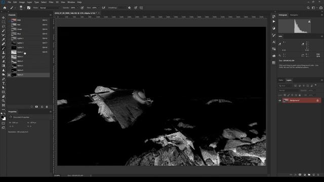Click the Home icon in options bar

pos(5,8)
